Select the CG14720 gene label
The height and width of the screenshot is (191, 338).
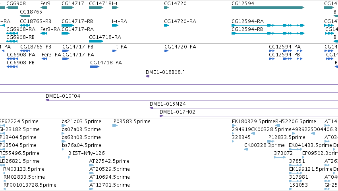(175, 4)
